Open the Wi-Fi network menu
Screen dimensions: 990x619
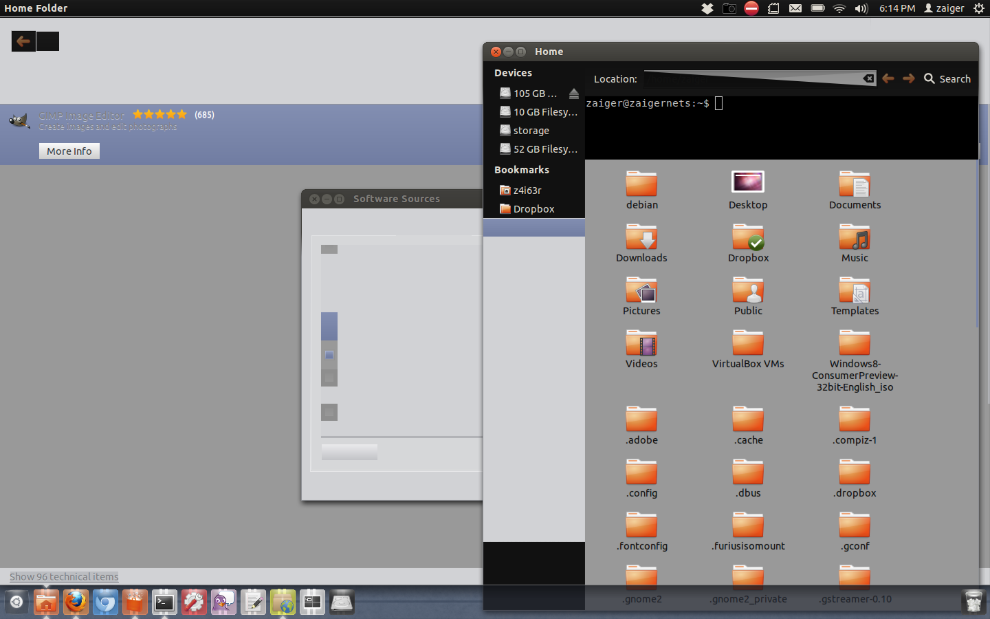point(839,8)
